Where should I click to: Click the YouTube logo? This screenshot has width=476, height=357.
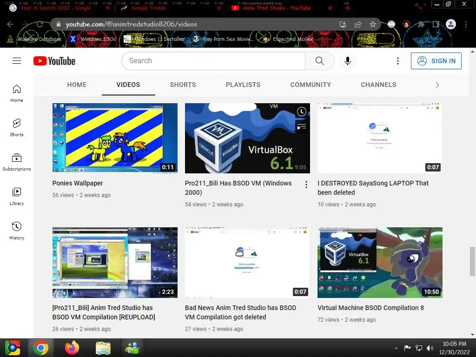point(54,61)
